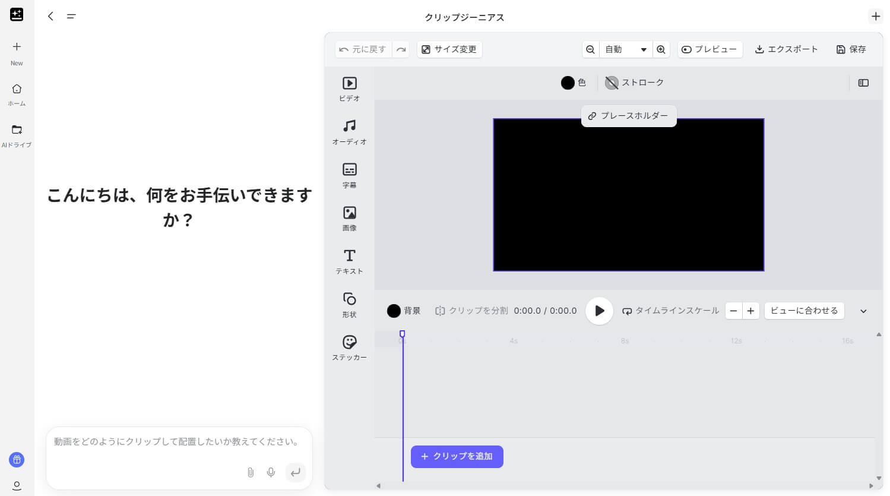Open the オーディオ (Audio) tool
This screenshot has height=496, width=890.
pyautogui.click(x=349, y=132)
